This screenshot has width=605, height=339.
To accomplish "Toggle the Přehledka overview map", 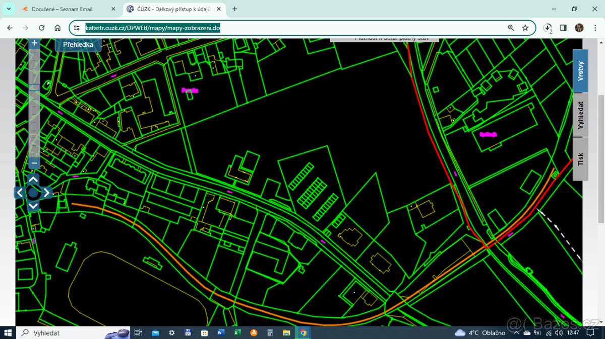I will pyautogui.click(x=78, y=45).
